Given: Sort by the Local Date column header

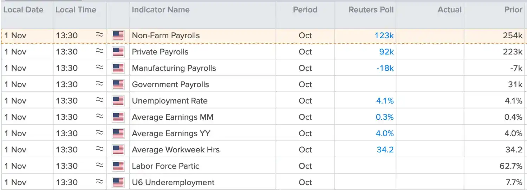Looking at the screenshot, I should tap(23, 10).
